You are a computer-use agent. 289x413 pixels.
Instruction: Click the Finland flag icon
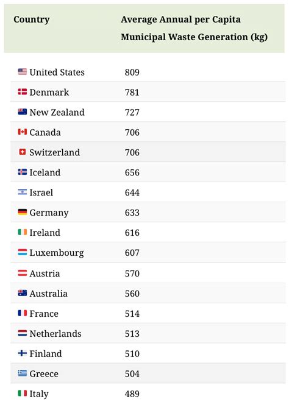pyautogui.click(x=23, y=353)
